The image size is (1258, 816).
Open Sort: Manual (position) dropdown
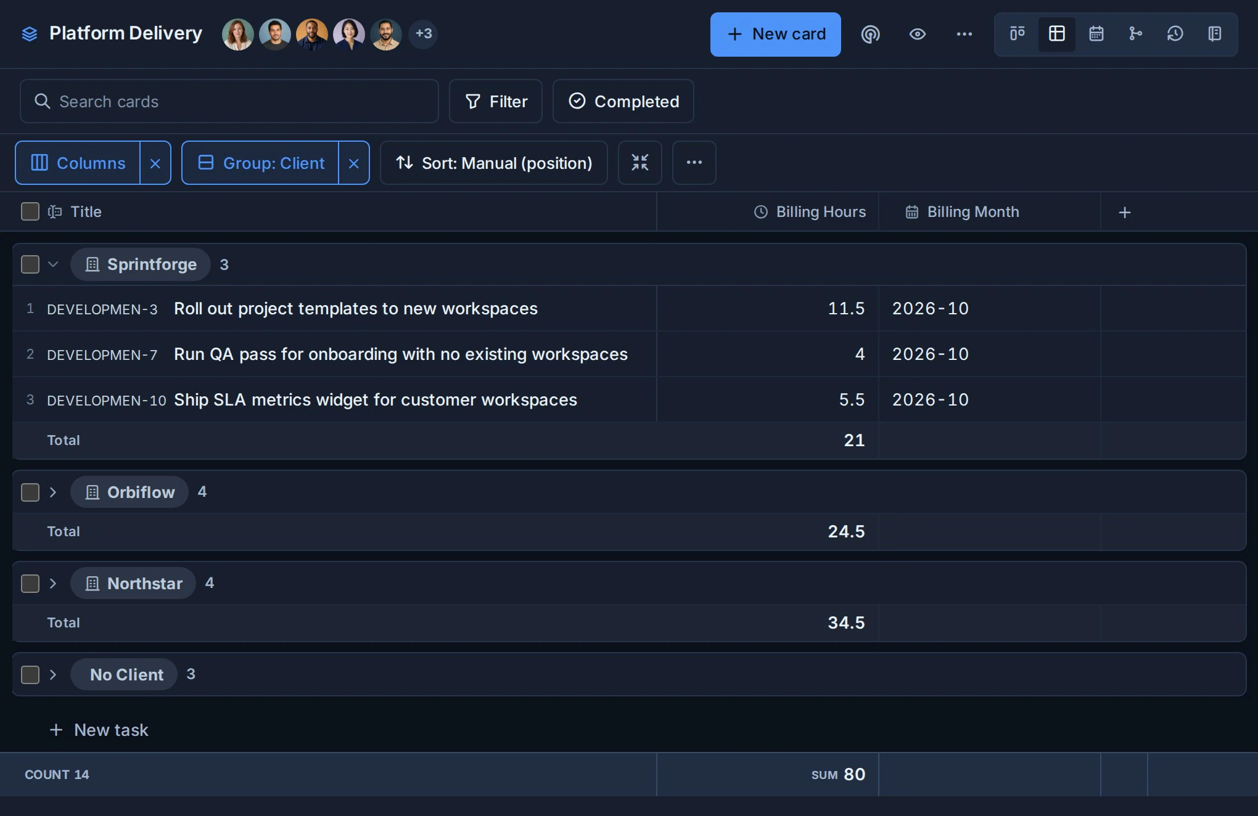494,163
